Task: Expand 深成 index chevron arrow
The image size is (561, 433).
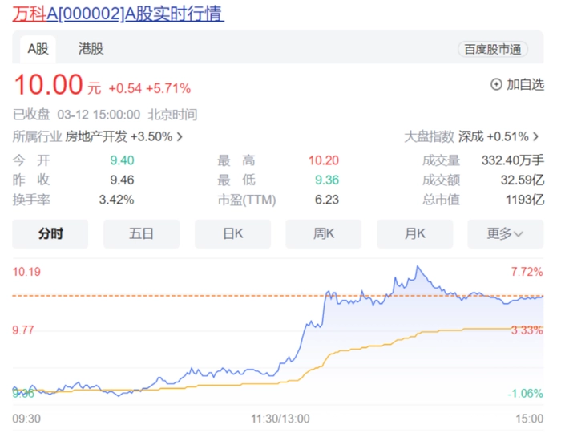Action: 535,137
